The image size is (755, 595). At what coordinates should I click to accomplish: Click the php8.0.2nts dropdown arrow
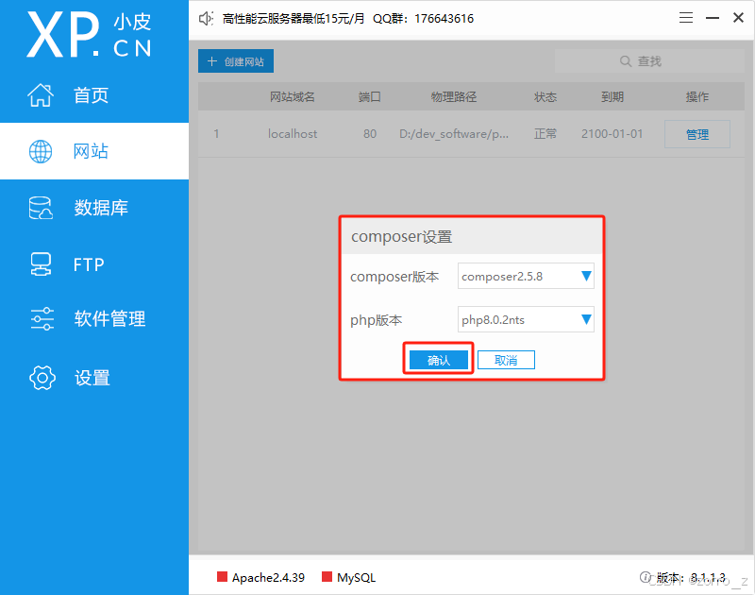pos(586,319)
